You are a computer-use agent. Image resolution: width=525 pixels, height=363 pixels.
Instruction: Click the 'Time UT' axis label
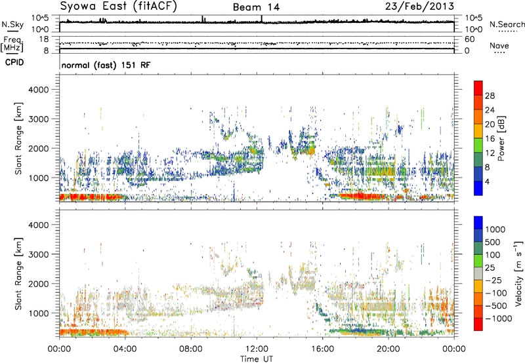coord(257,358)
